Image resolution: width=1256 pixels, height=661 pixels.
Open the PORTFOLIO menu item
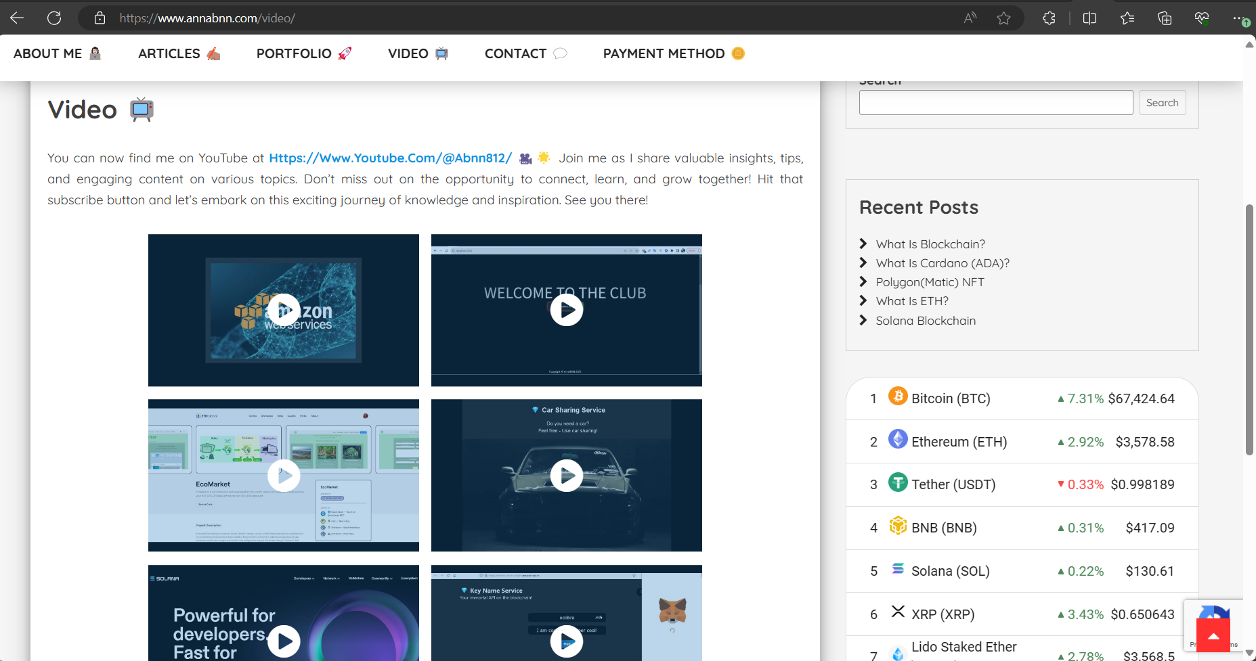point(304,53)
